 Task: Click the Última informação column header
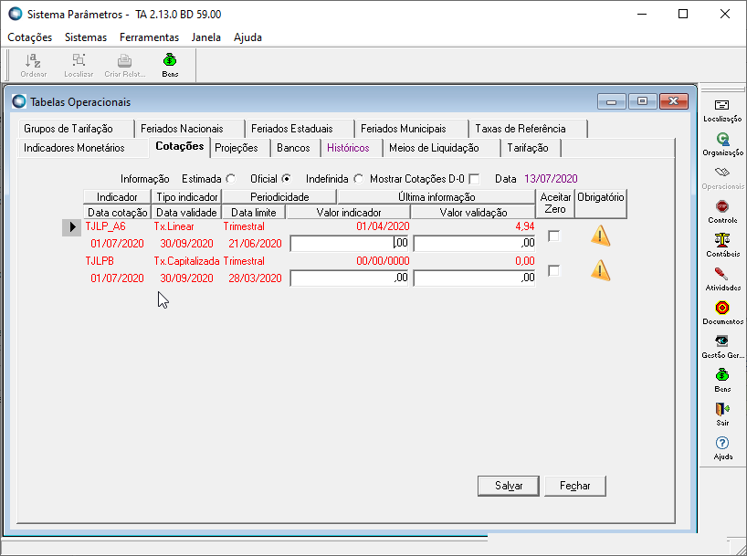[437, 197]
